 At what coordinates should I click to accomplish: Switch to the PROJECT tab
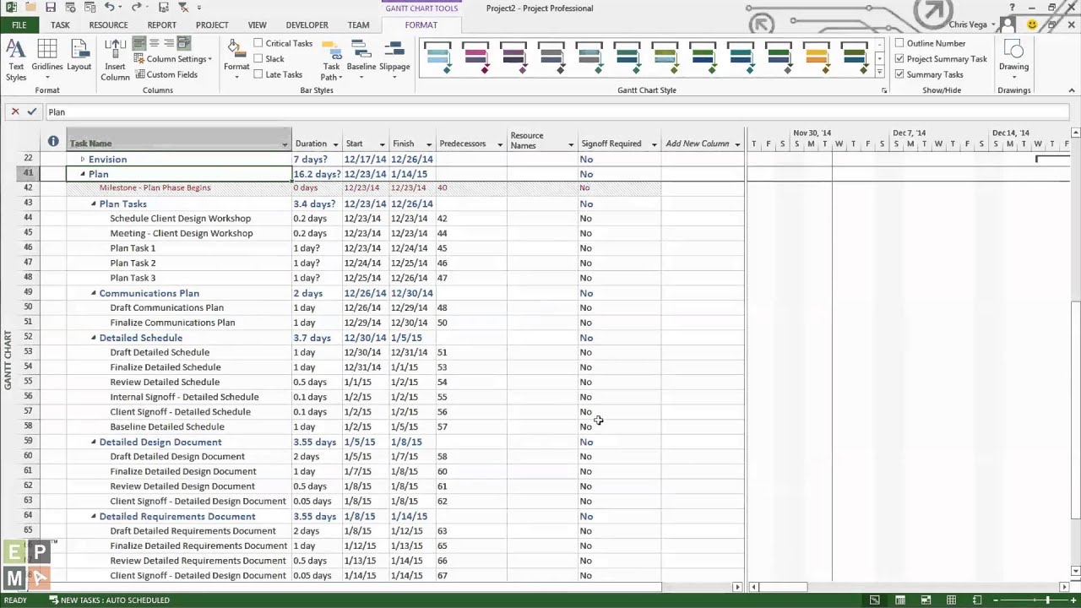(212, 25)
